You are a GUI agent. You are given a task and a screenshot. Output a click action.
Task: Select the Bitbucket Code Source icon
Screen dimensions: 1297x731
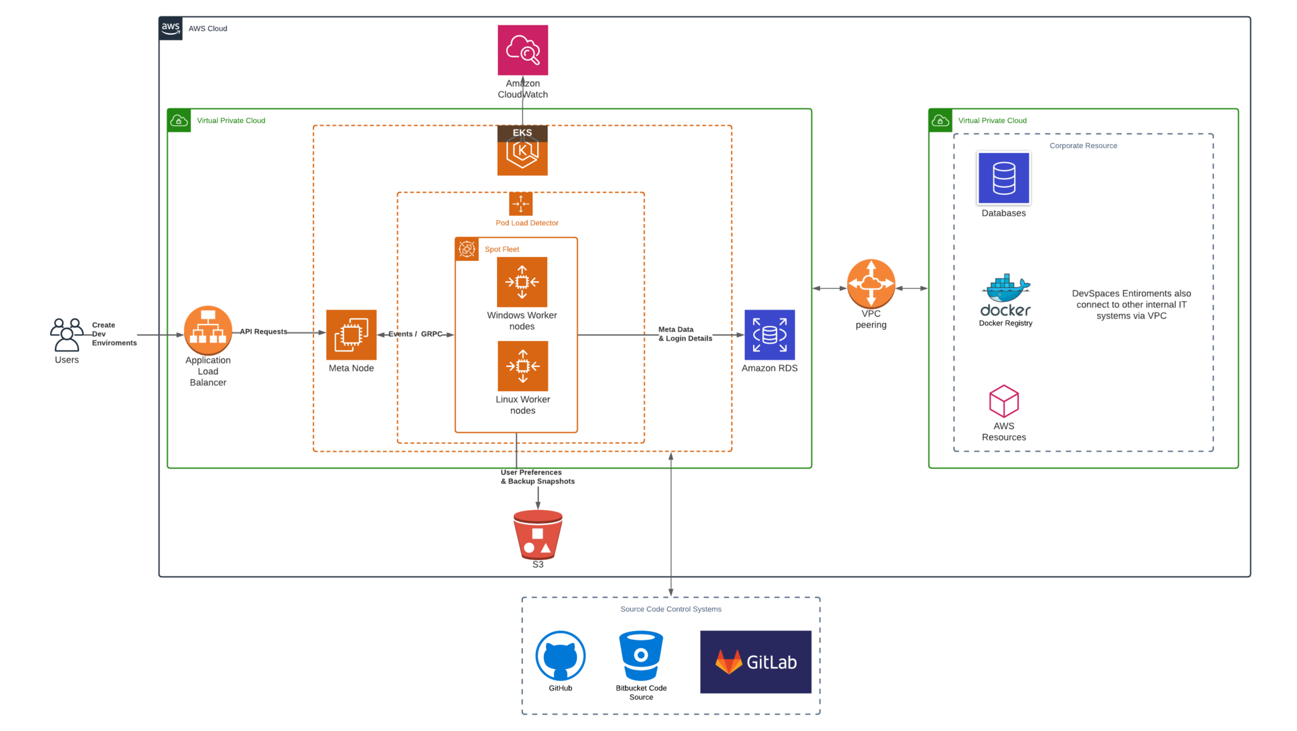pos(640,656)
